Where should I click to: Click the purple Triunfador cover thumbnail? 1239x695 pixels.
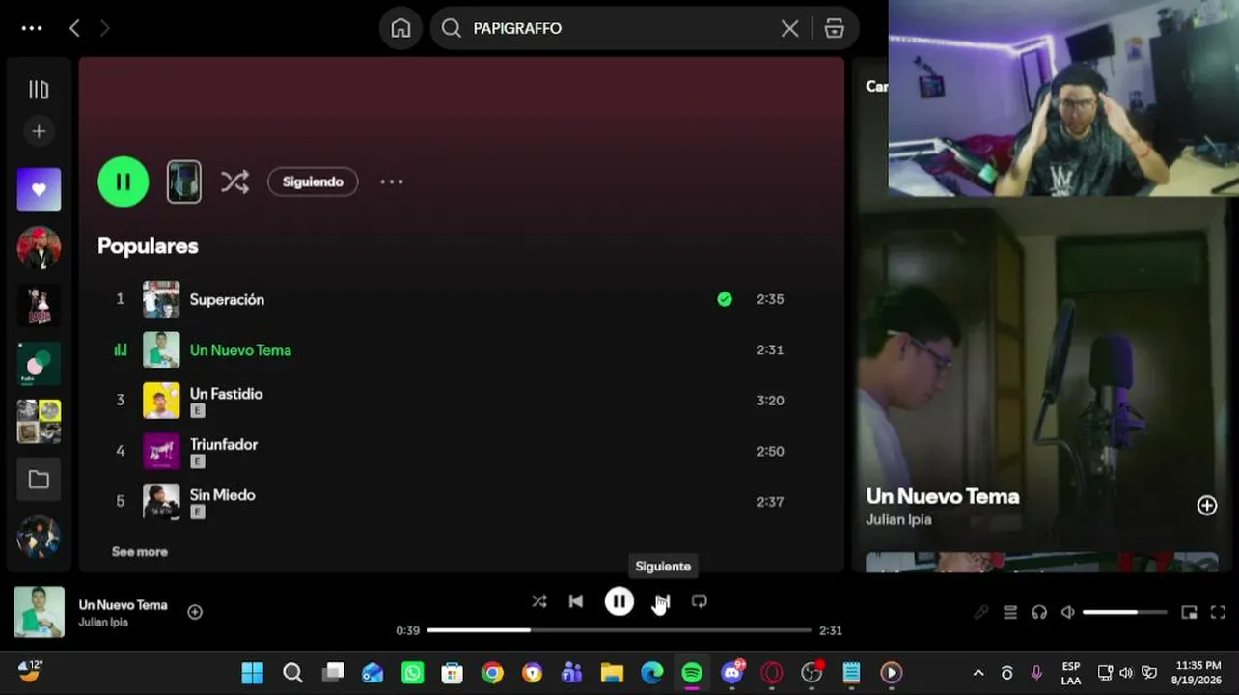pyautogui.click(x=161, y=451)
